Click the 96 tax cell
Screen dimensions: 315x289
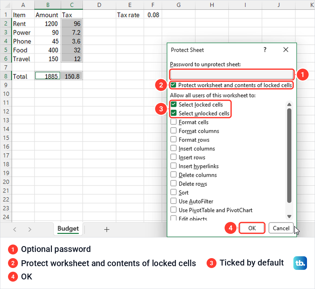pyautogui.click(x=72, y=23)
